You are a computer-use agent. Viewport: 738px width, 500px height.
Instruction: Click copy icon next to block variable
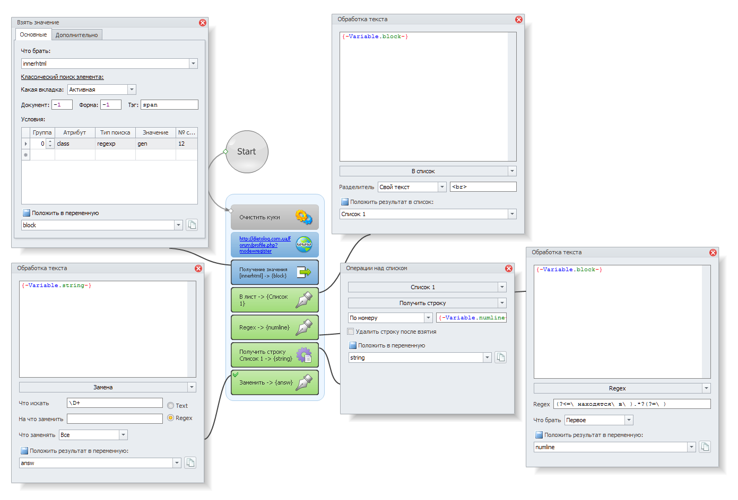click(192, 225)
